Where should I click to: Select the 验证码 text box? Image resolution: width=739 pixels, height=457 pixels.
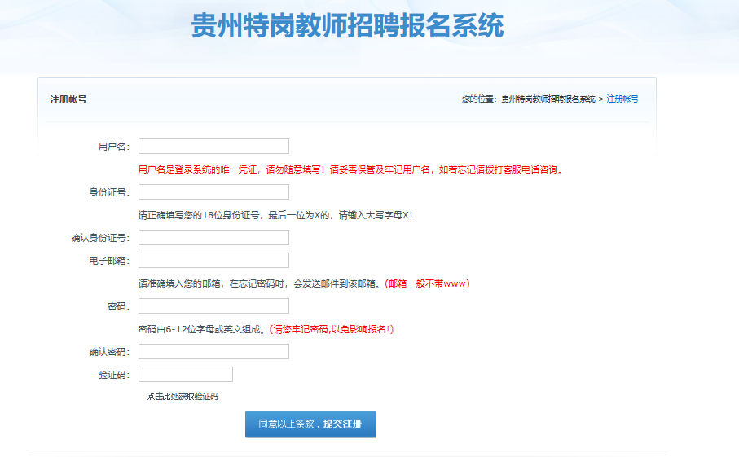click(186, 375)
